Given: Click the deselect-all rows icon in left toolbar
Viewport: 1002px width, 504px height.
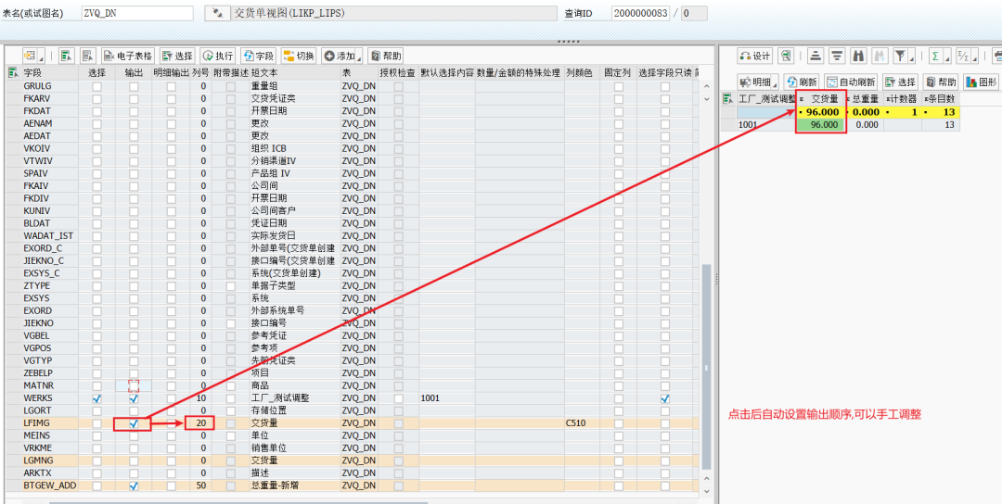Looking at the screenshot, I should [x=88, y=56].
